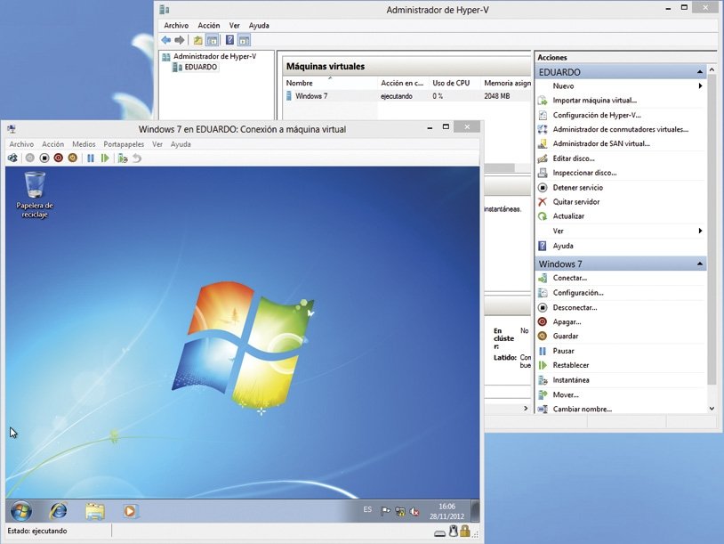Screen dimensions: 724x544
Task: Click the Up one level folder icon
Action: pyautogui.click(x=198, y=40)
